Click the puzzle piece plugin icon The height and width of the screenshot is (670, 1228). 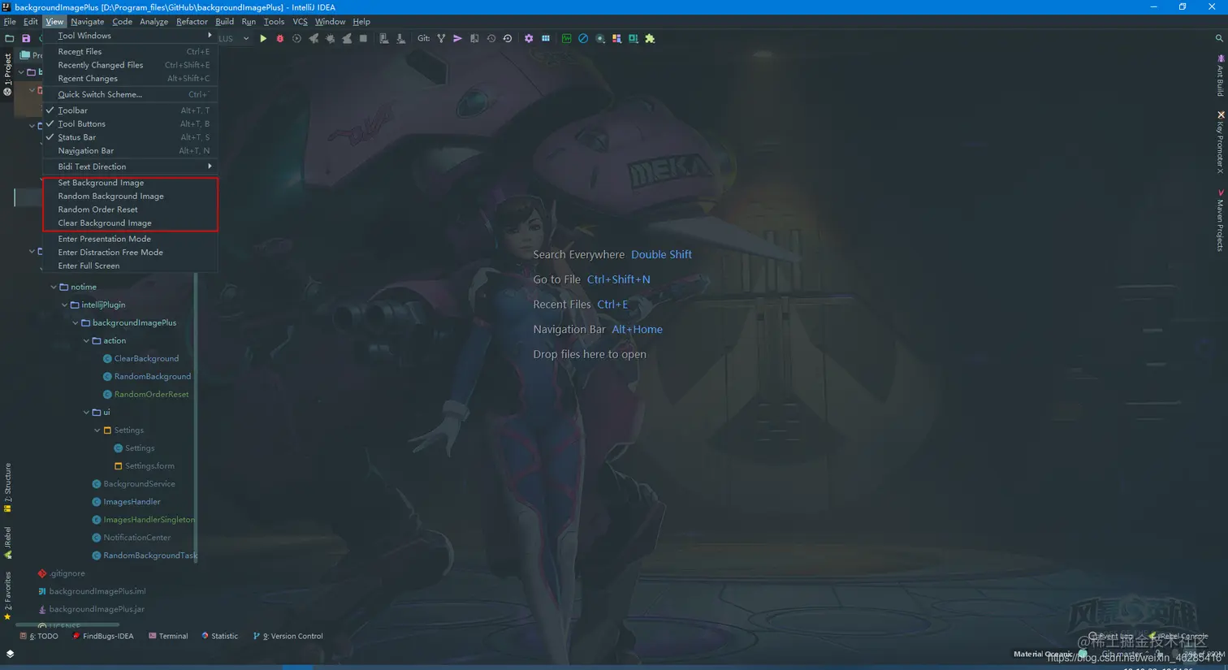point(650,38)
